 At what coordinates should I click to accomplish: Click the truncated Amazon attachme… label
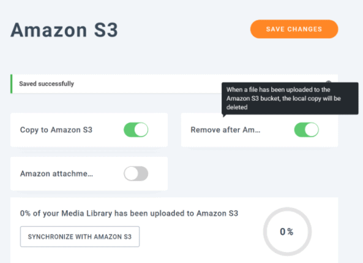[56, 173]
